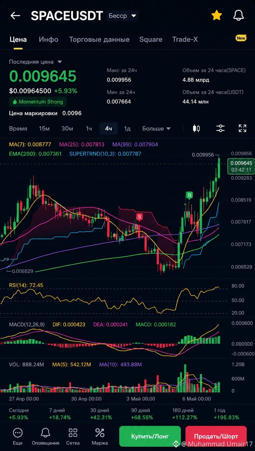This screenshot has height=451, width=255.
Task: Open the Square tab
Action: pos(151,39)
